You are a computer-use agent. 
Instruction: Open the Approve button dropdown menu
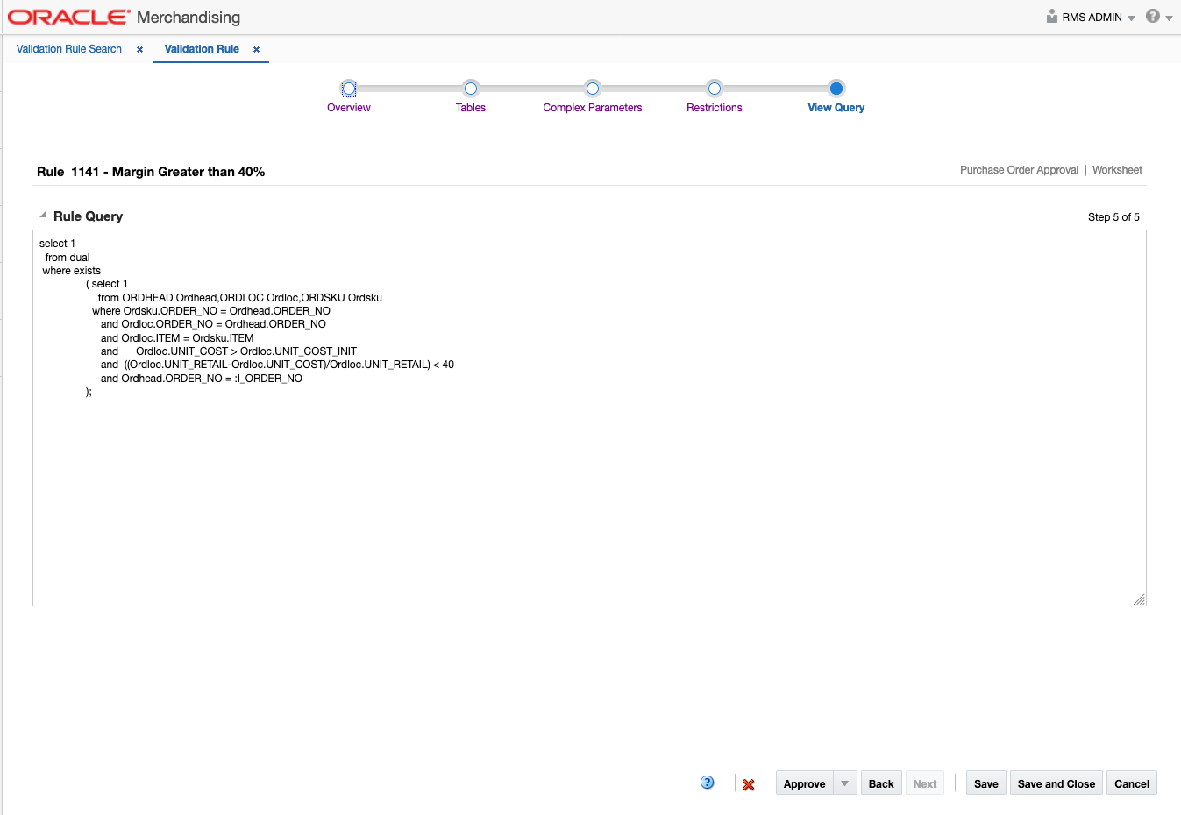click(x=846, y=783)
